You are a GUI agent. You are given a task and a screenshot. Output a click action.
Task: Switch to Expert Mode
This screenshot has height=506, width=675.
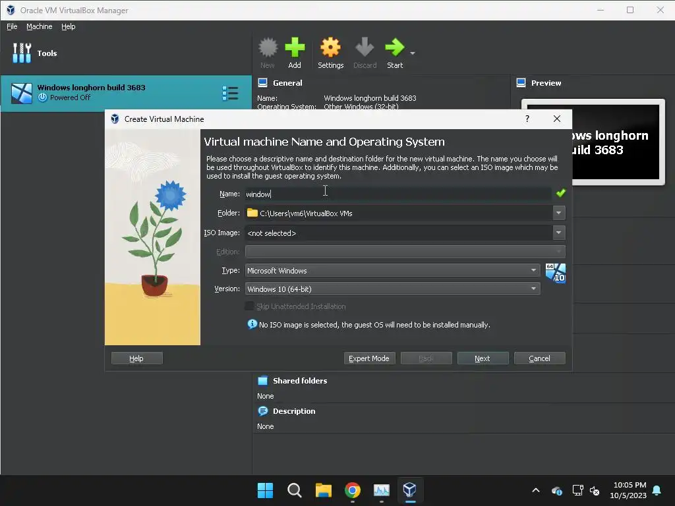[x=369, y=358]
